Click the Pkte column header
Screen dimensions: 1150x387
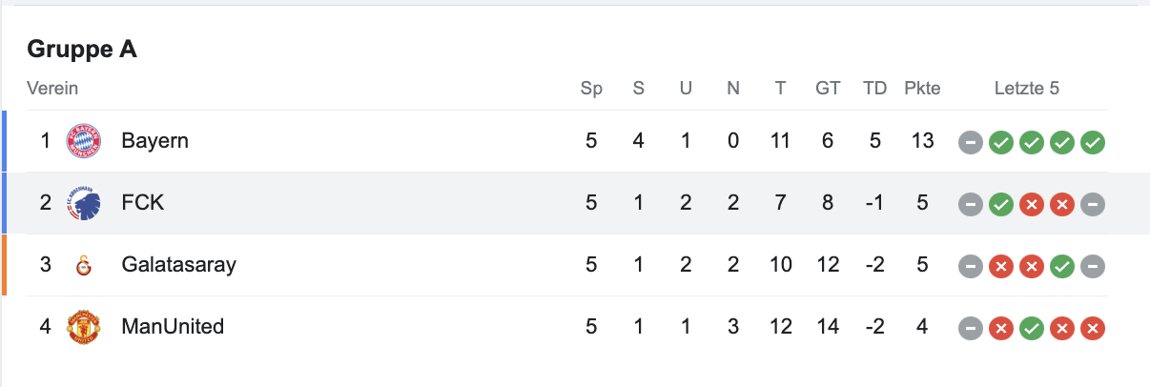(922, 89)
